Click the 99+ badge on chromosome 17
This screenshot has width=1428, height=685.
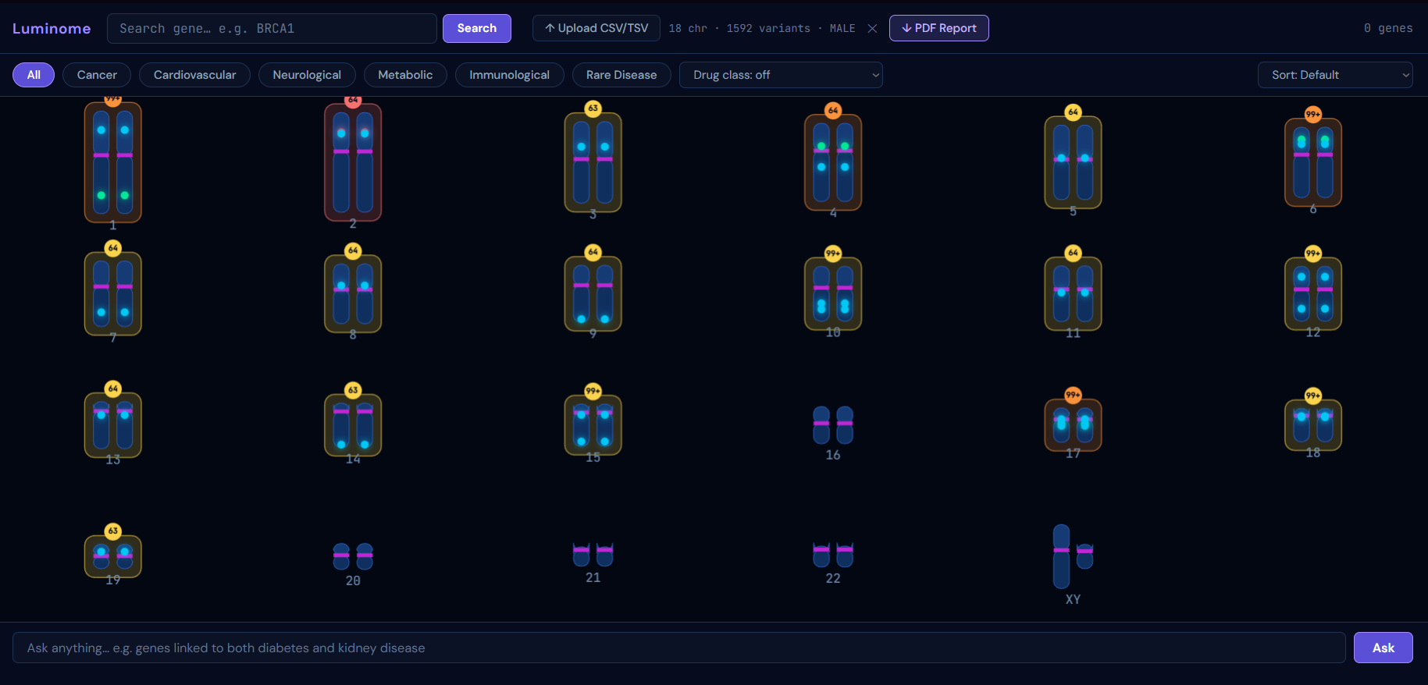(1074, 395)
